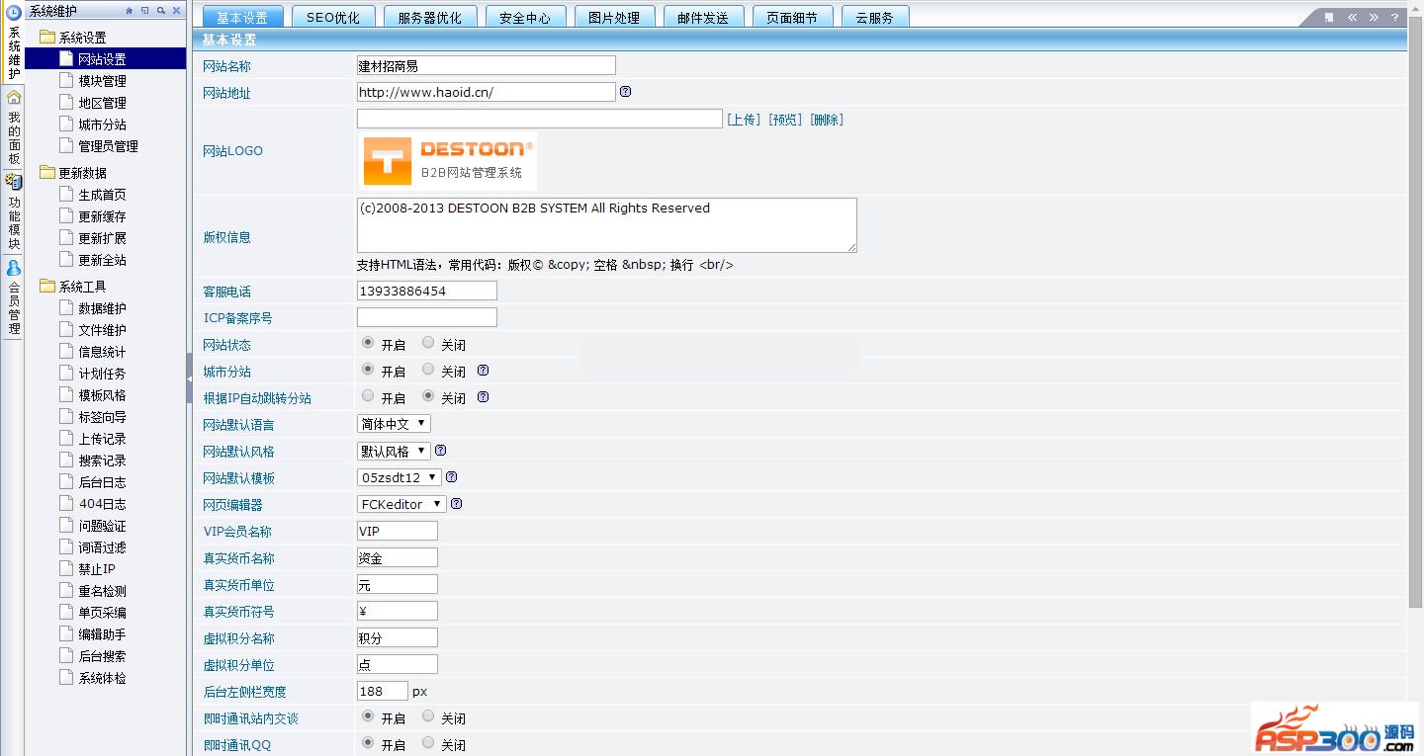The image size is (1424, 756).
Task: Click the search magnifier icon in sidebar header
Action: point(160,11)
